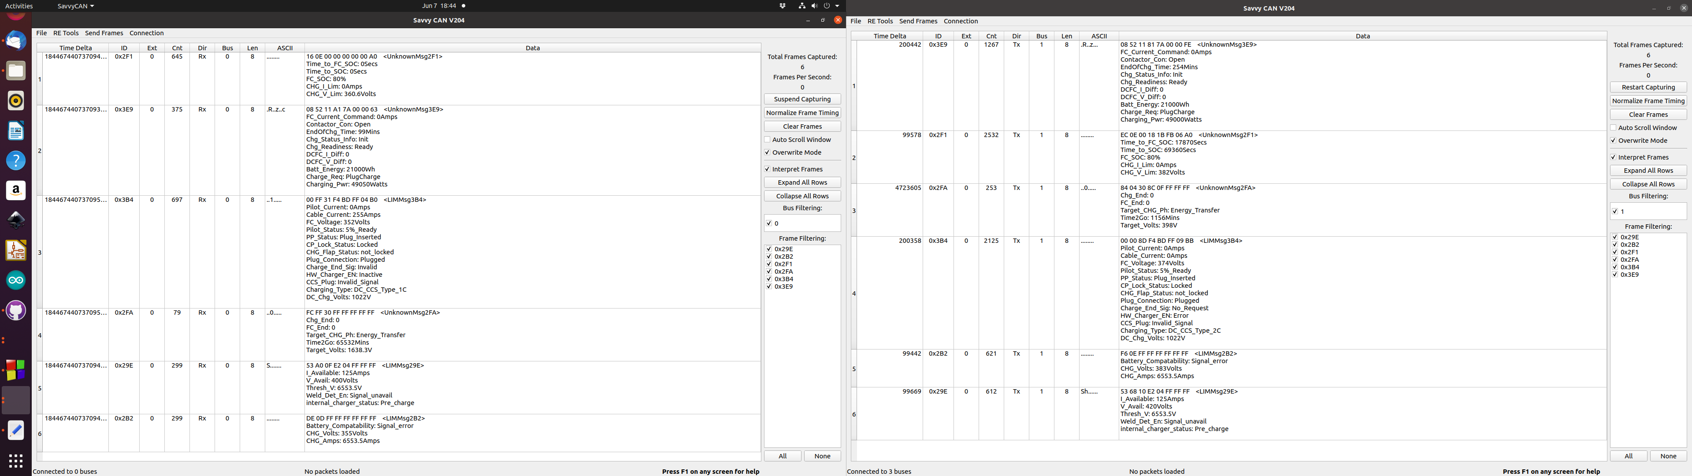1692x476 pixels.
Task: Sort by ID column header in right window
Action: click(x=938, y=36)
